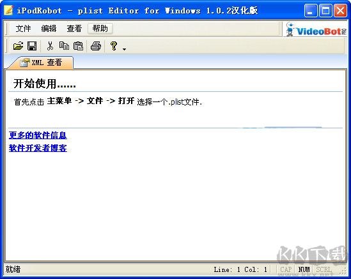This screenshot has width=351, height=279.
Task: Click the Line: 1 Col: 1 status indicator
Action: pyautogui.click(x=240, y=269)
